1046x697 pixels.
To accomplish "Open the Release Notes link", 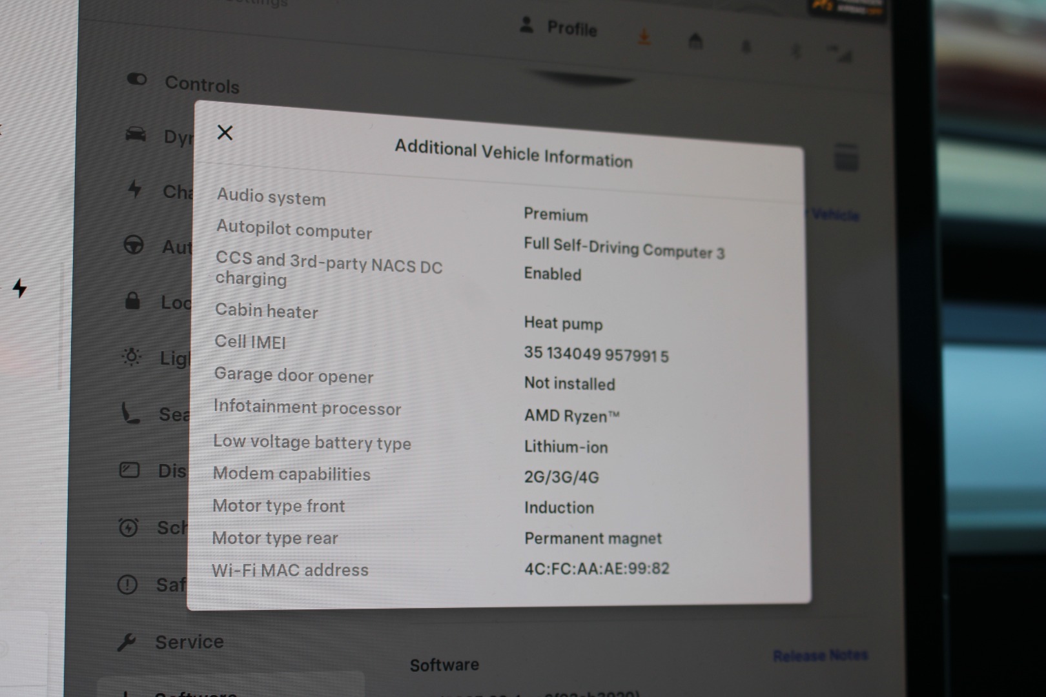I will click(x=820, y=656).
